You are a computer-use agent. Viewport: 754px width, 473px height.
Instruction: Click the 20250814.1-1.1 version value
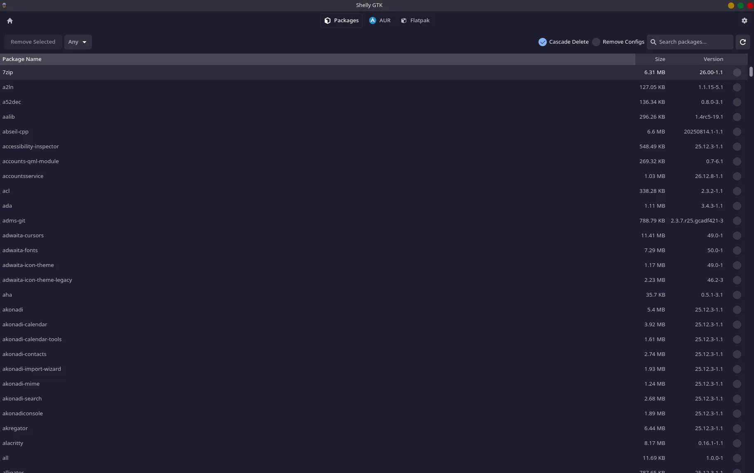pos(703,131)
